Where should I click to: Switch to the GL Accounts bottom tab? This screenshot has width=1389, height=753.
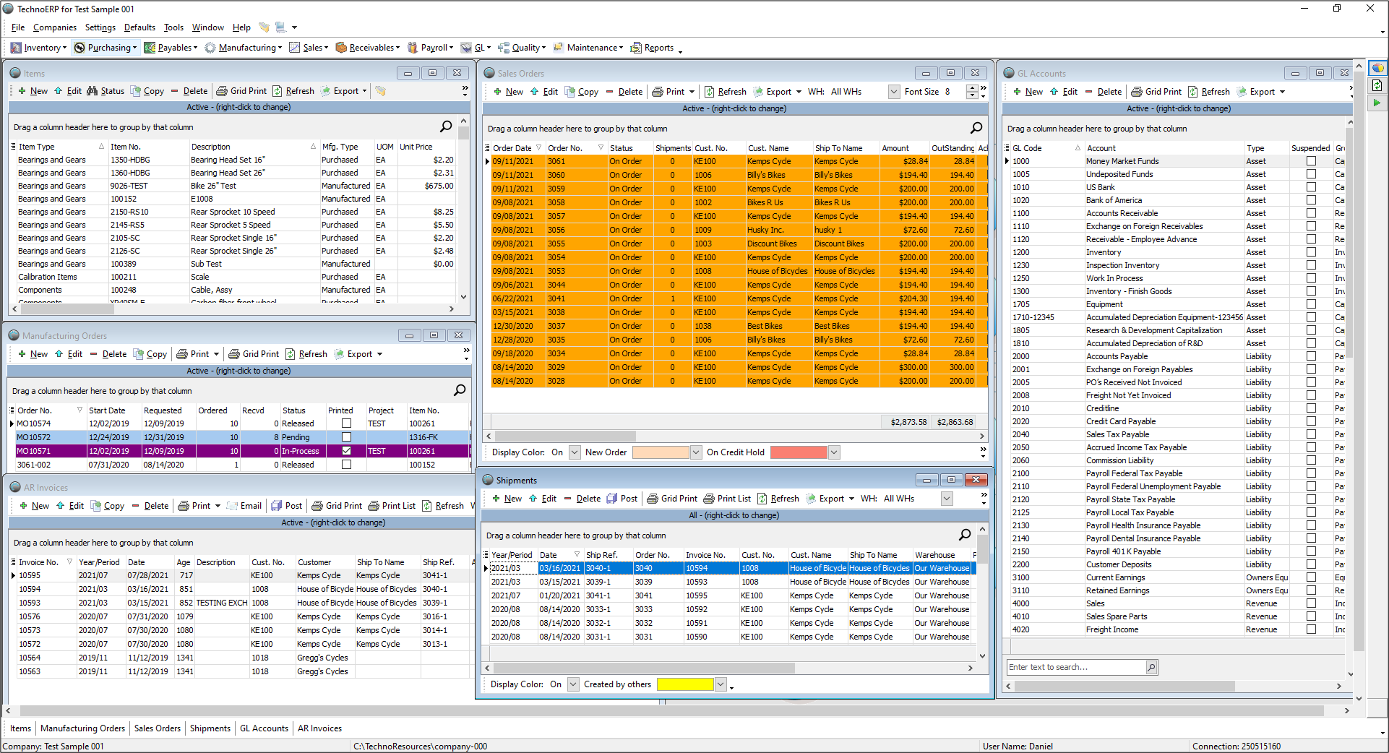tap(264, 728)
